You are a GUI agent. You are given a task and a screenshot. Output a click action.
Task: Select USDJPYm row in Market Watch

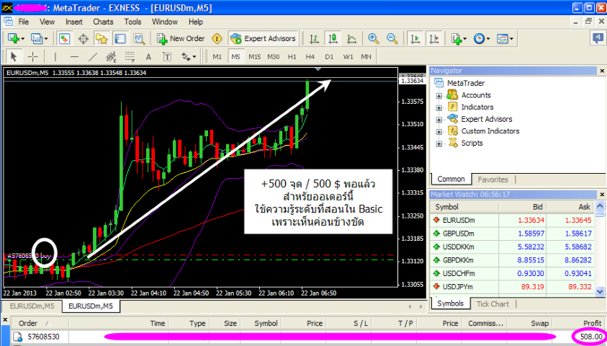tap(512, 287)
